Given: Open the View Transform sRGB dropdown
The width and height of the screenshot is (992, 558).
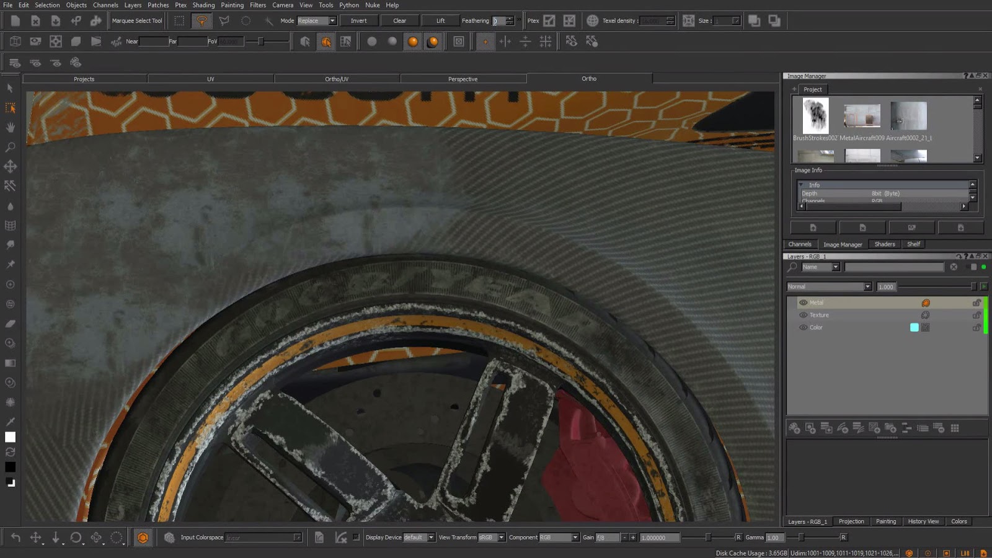Looking at the screenshot, I should click(492, 538).
